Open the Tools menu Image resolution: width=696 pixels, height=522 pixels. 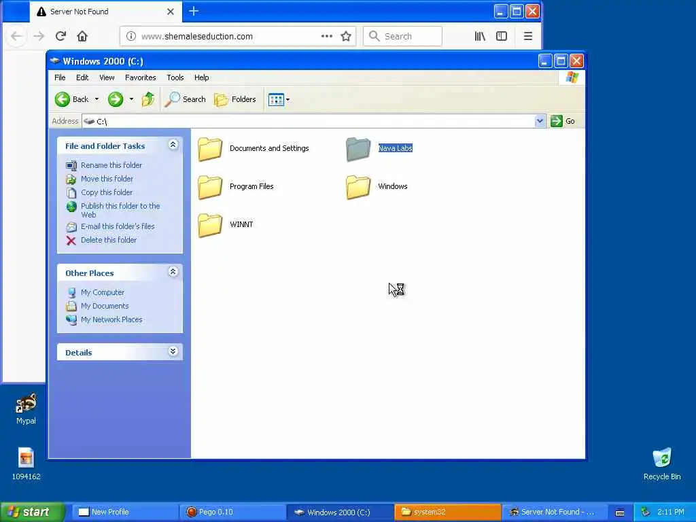[x=175, y=77]
